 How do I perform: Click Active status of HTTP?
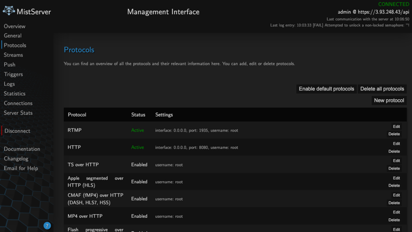pyautogui.click(x=137, y=147)
